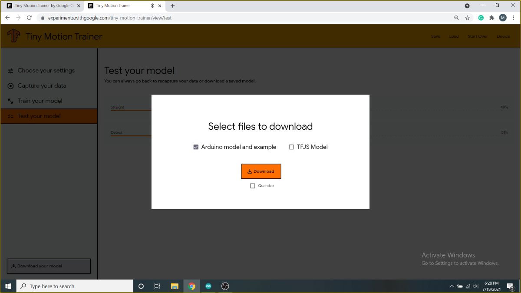Switch to the first Tiny Motion Trainer by Google tab

click(43, 6)
